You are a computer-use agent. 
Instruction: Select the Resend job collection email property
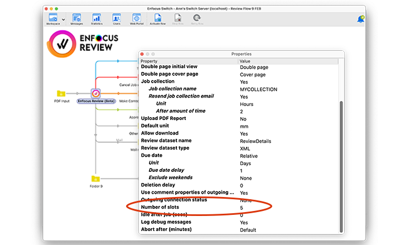pos(181,96)
